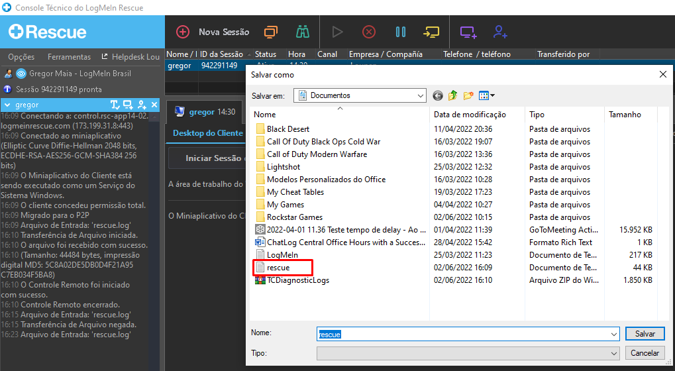Open the Ferramentas menu
This screenshot has width=675, height=371.
pyautogui.click(x=70, y=57)
